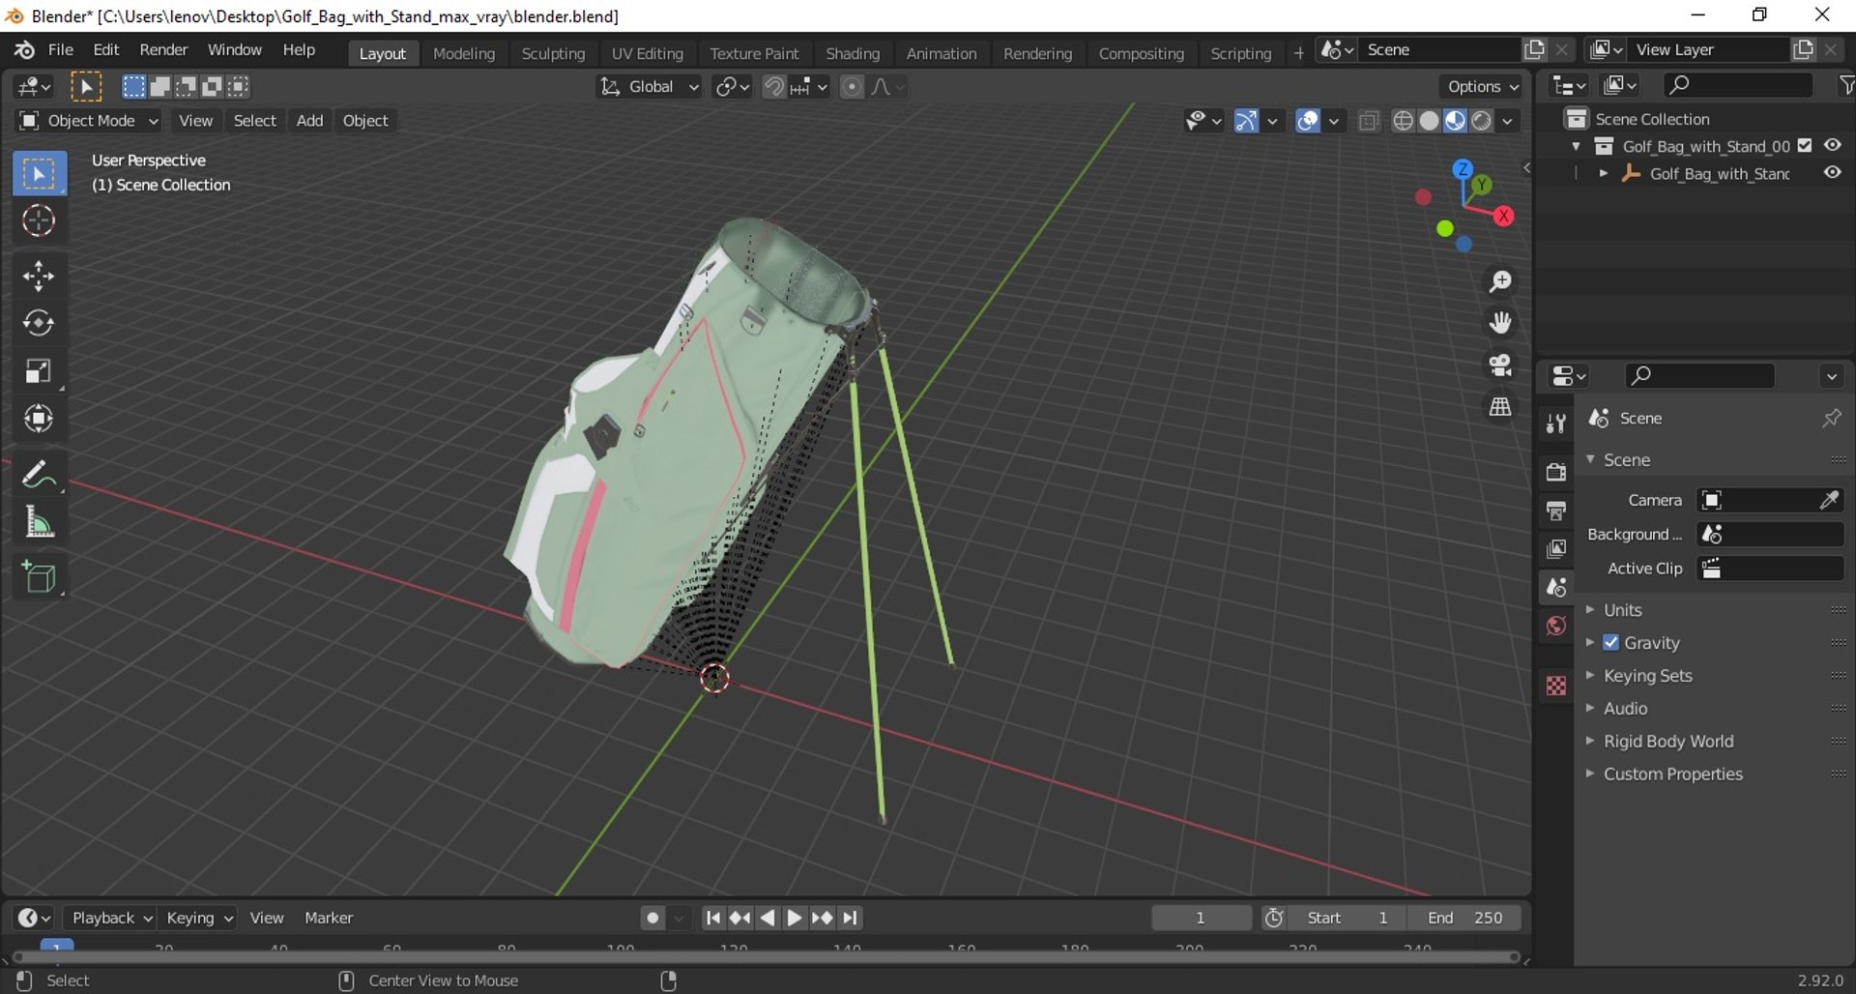
Task: Switch to wireframe viewport shading
Action: pos(1403,121)
